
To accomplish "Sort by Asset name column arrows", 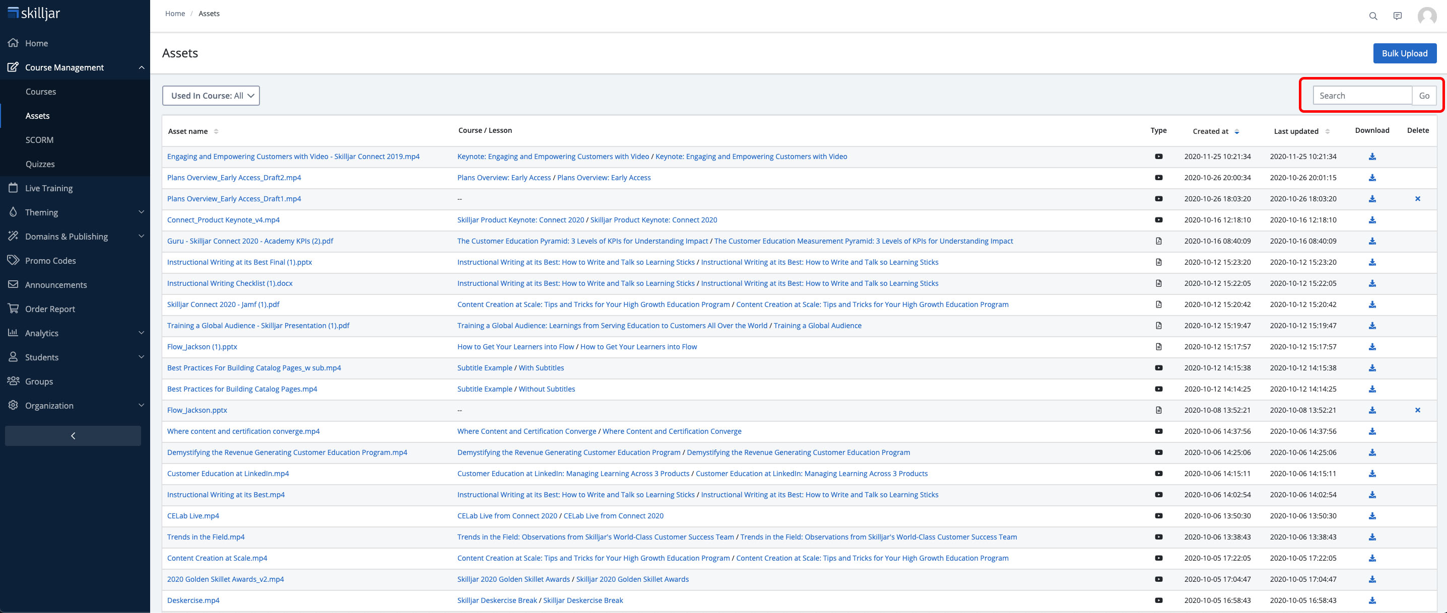I will point(216,131).
